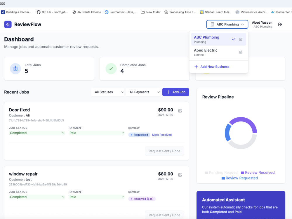Click job ID 71bfb738-b789-4e1a-abc4-58d1b5fd10b5
The height and width of the screenshot is (219, 292).
pos(36,121)
